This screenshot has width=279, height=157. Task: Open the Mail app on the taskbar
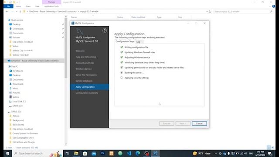point(94,153)
